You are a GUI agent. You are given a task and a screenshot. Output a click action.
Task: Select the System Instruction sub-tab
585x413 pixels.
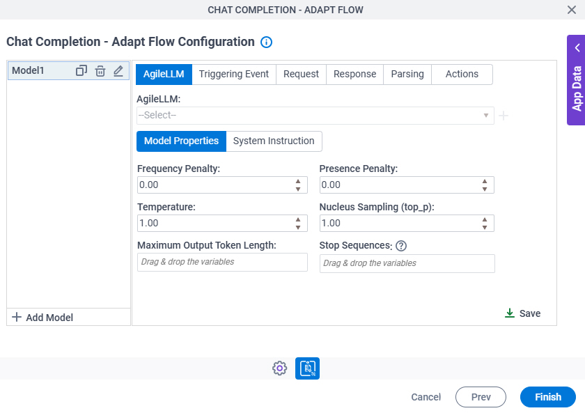coord(274,141)
